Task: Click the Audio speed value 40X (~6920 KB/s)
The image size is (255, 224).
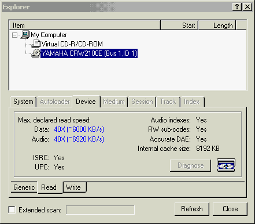Action: 79,139
